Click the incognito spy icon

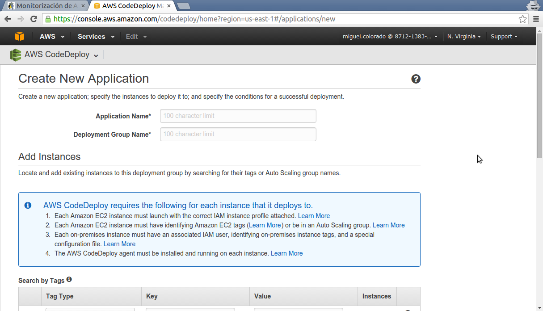[533, 5]
